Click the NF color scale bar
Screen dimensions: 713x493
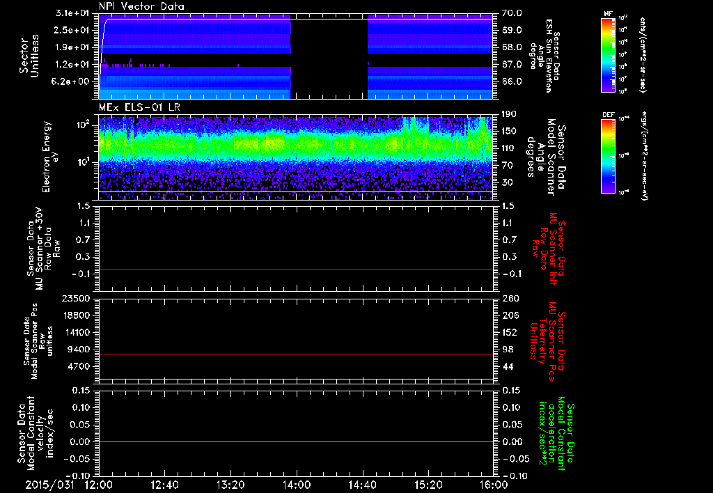[608, 55]
